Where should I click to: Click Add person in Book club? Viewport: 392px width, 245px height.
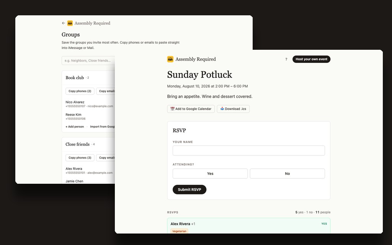tap(75, 126)
